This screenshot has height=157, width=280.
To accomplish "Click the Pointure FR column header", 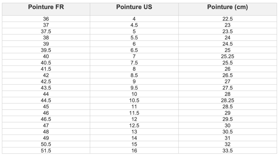I will point(46,7).
